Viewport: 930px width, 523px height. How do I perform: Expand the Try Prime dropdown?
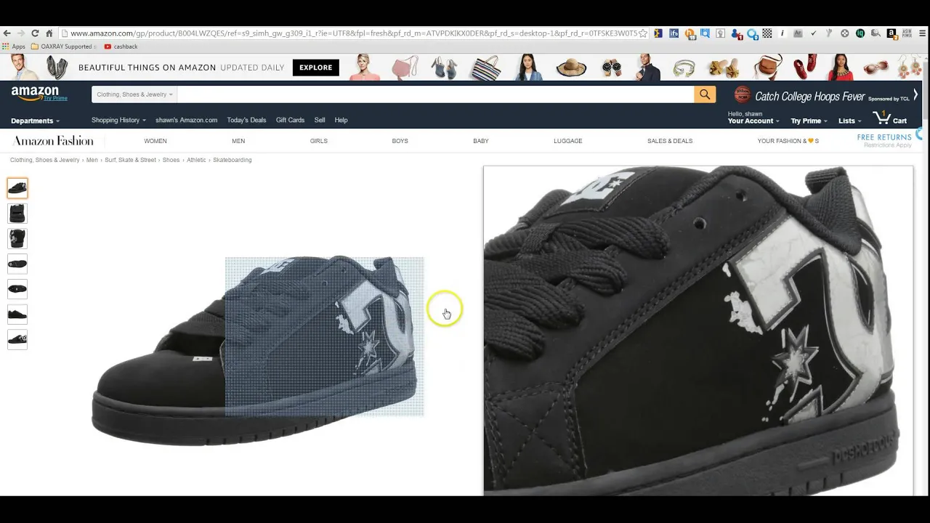[x=809, y=121]
